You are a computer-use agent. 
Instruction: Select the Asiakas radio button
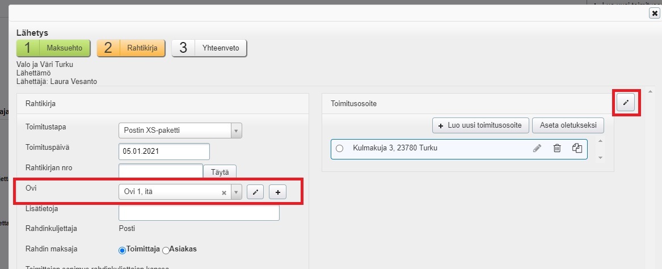coord(166,250)
